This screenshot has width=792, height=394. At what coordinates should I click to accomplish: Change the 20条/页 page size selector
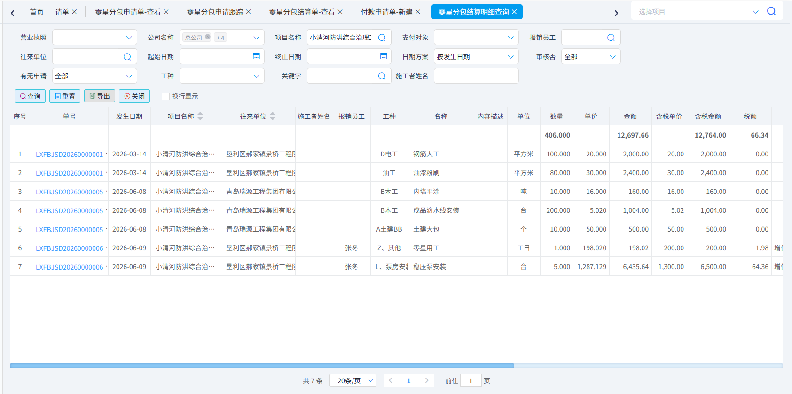point(353,381)
